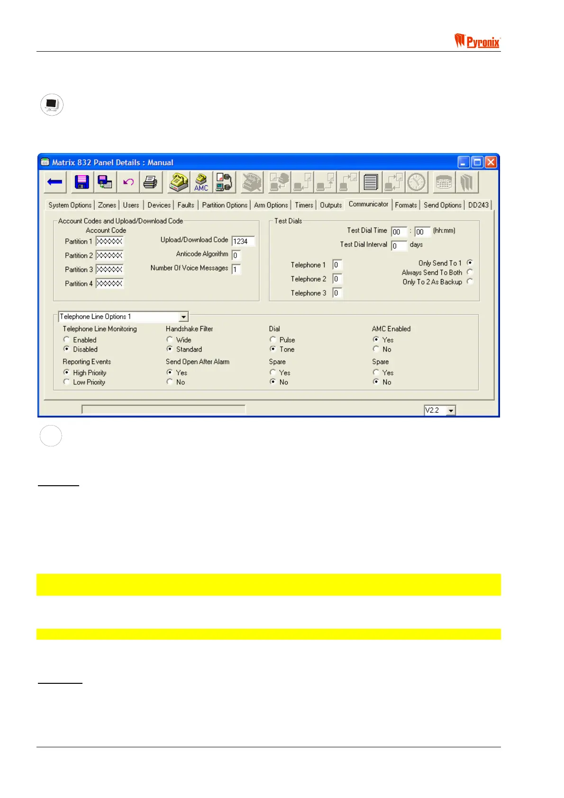Image resolution: width=564 pixels, height=798 pixels.
Task: Click the Telephone 1 test dial field
Action: click(x=337, y=265)
